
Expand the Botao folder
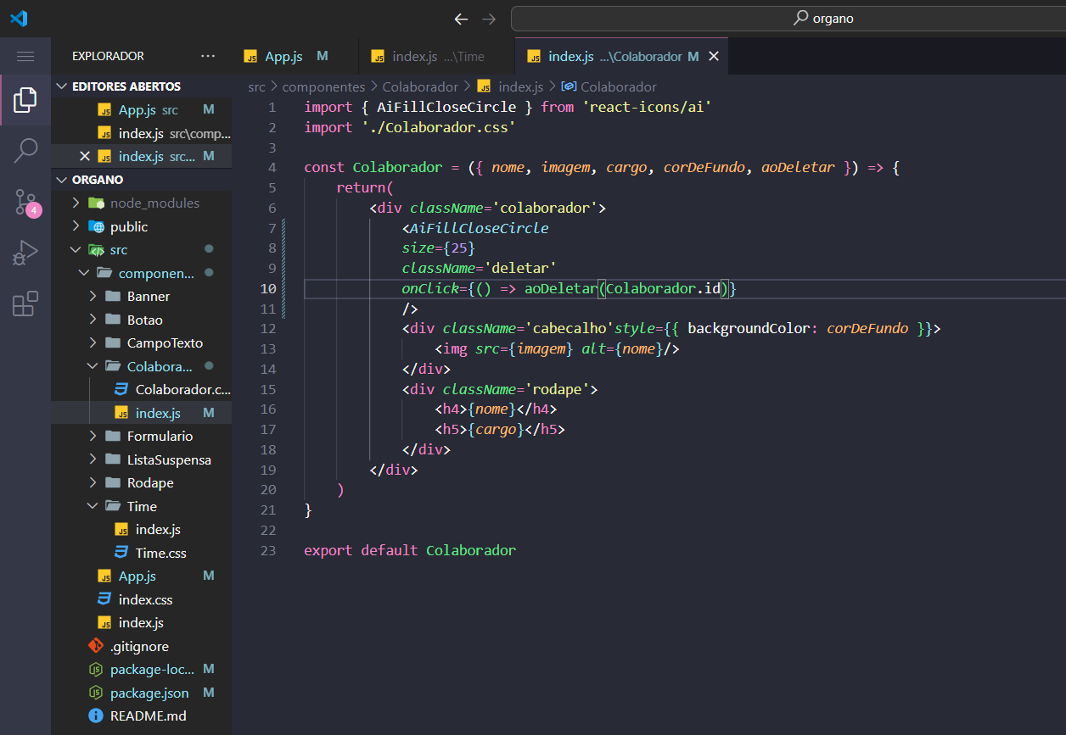click(x=141, y=320)
